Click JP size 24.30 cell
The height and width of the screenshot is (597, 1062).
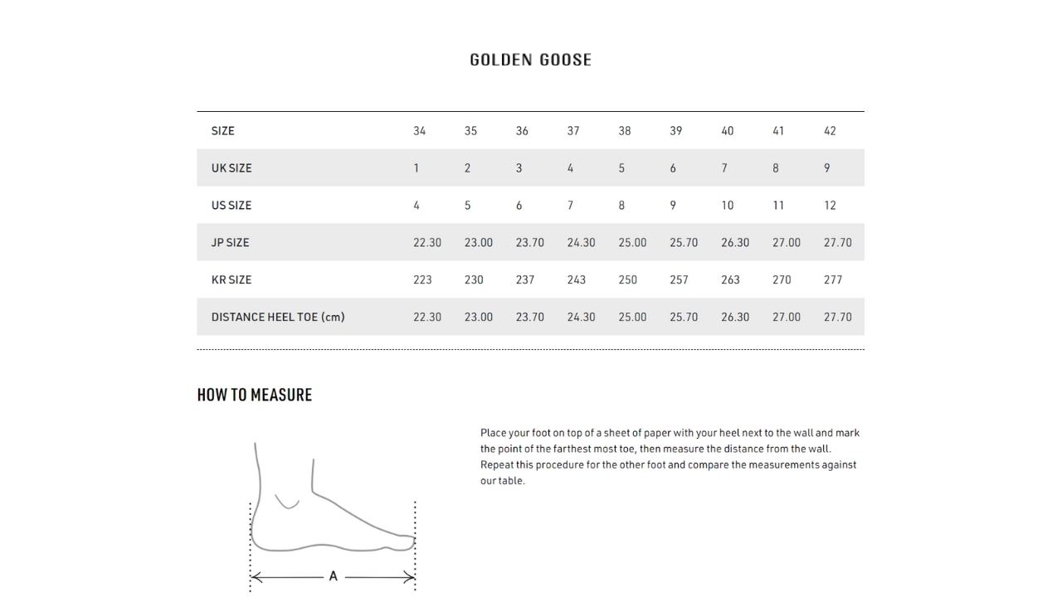581,243
